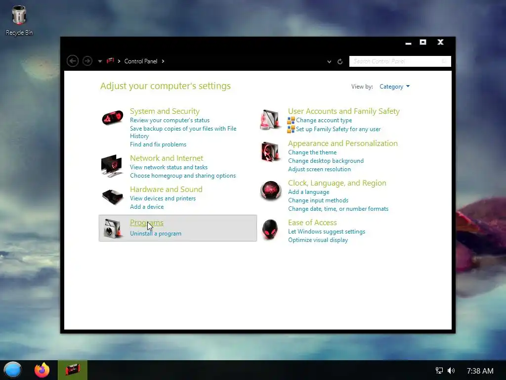
Task: Open Hardware and Sound heading
Action: (166, 190)
